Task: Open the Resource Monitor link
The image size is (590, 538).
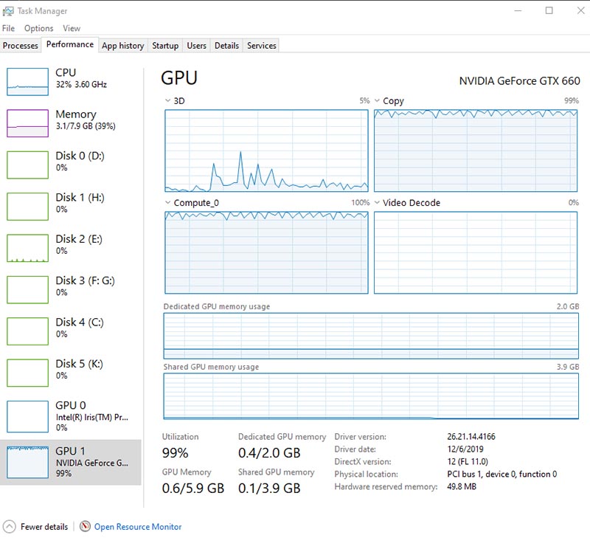Action: [138, 527]
